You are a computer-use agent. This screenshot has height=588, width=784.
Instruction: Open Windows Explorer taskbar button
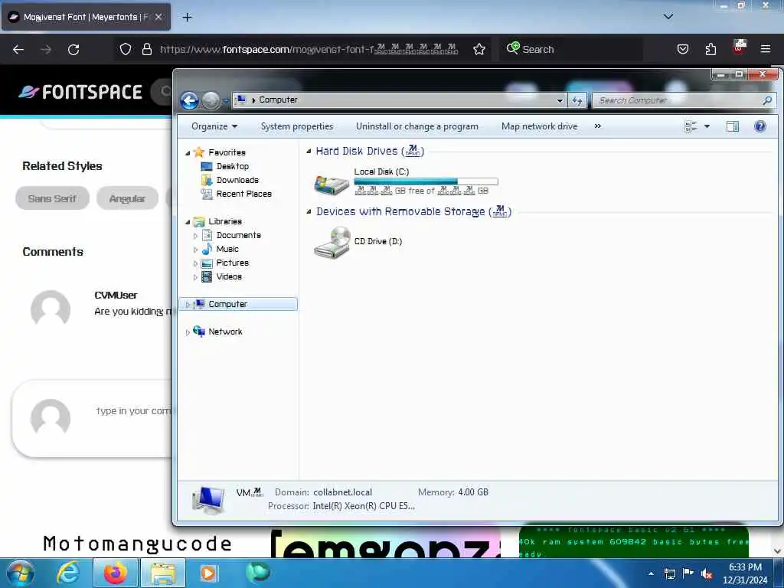tap(163, 573)
